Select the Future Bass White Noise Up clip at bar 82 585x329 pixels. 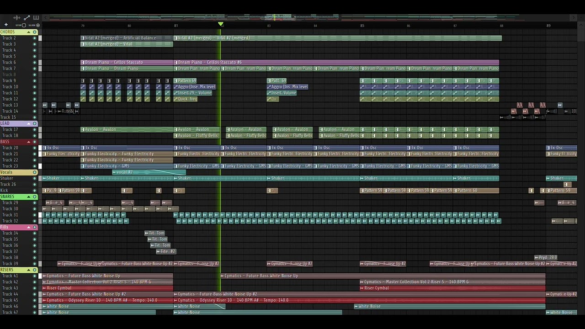pyautogui.click(x=383, y=276)
